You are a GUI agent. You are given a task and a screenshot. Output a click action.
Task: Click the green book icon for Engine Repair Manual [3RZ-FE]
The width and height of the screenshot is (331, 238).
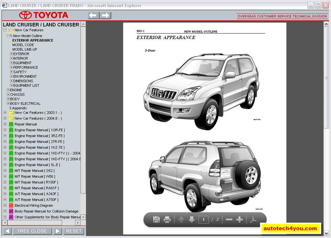tap(11, 136)
